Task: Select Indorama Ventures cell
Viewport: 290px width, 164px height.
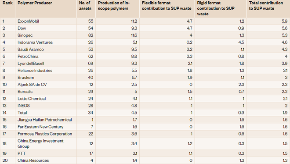Action: (x=35, y=42)
